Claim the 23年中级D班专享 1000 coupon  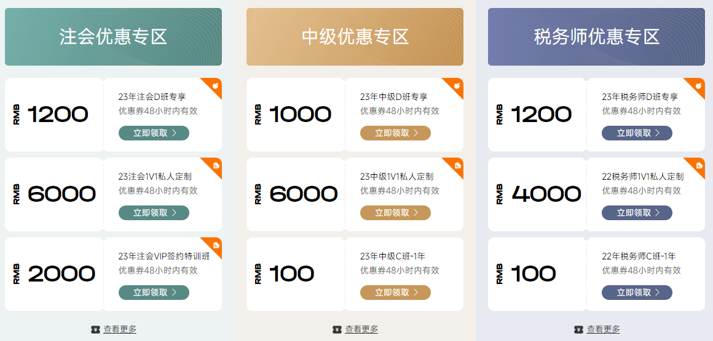(x=395, y=133)
